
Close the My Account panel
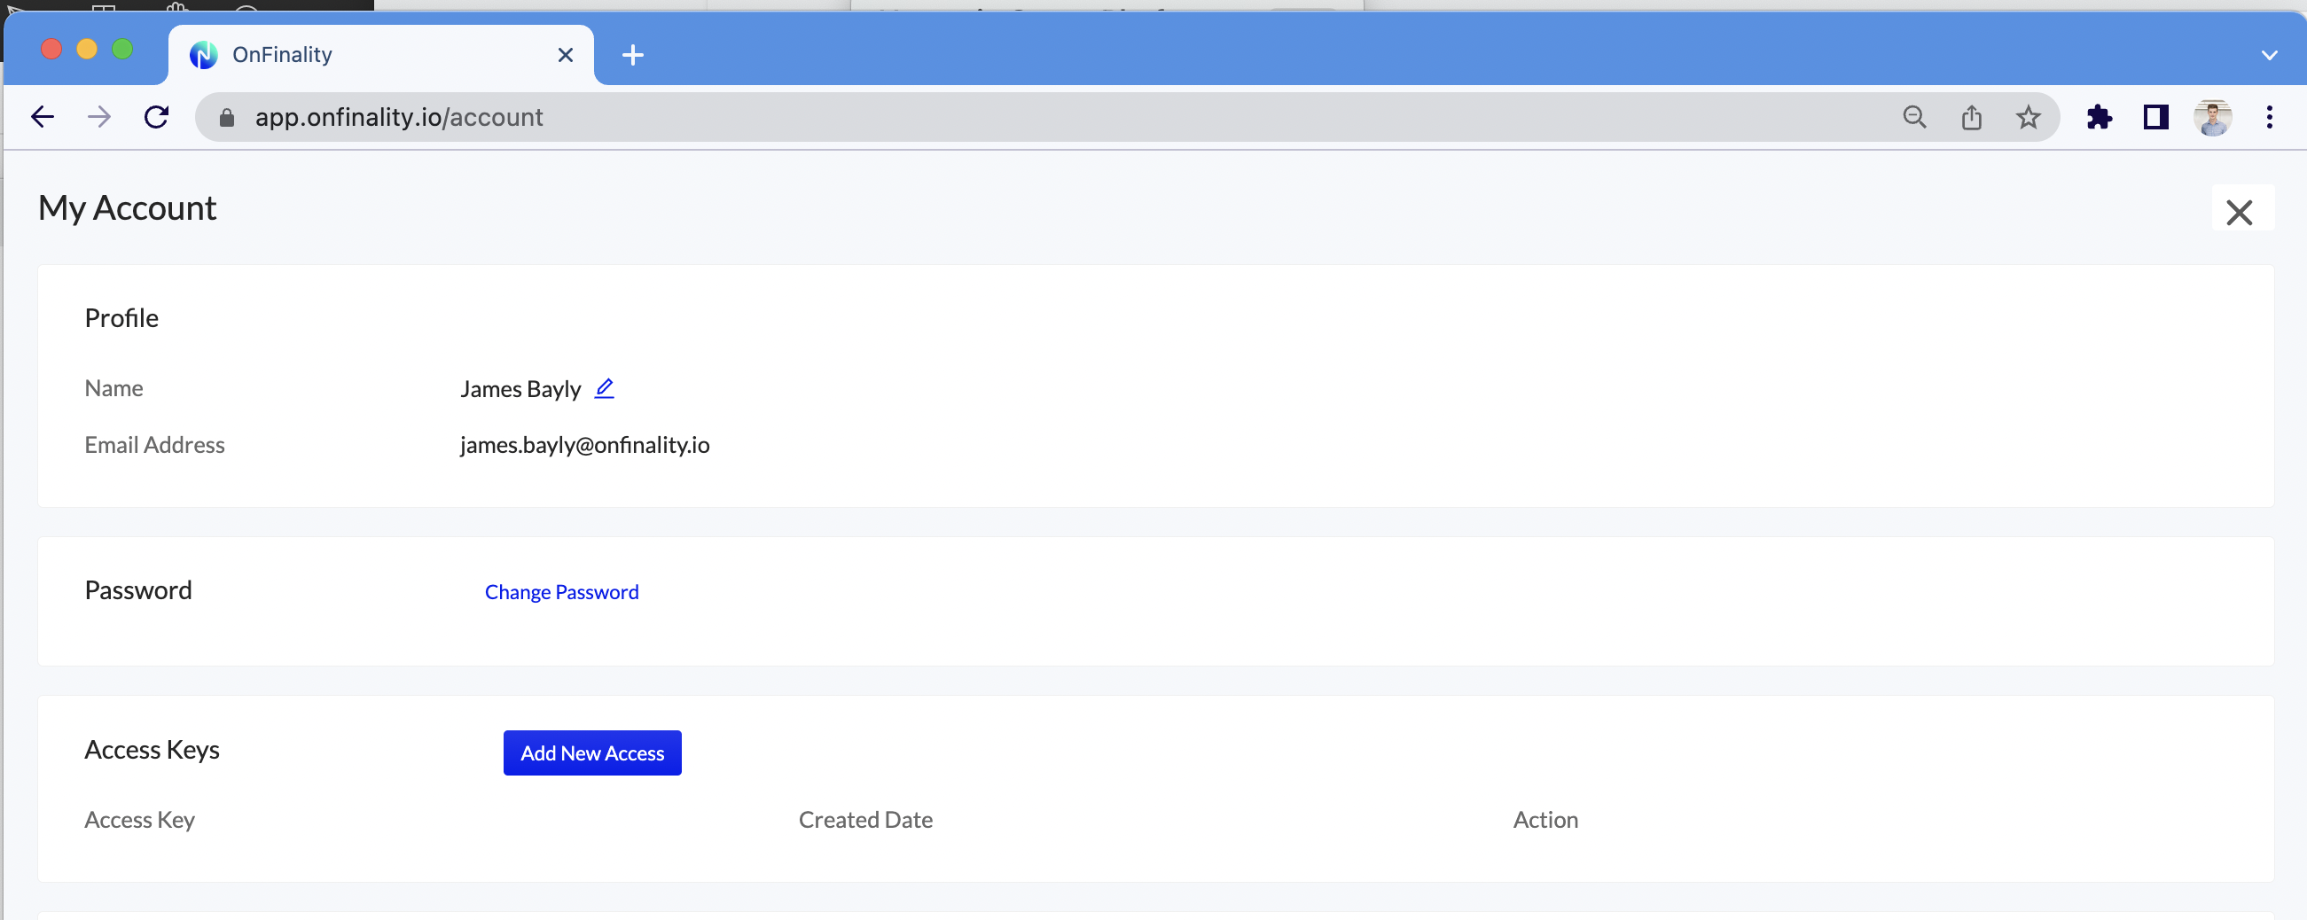(x=2239, y=212)
